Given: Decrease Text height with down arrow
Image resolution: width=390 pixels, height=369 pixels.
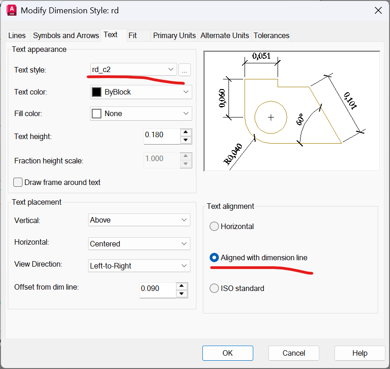Looking at the screenshot, I should (186, 140).
